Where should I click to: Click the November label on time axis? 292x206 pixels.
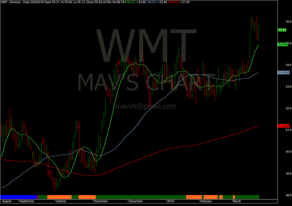[101, 201]
